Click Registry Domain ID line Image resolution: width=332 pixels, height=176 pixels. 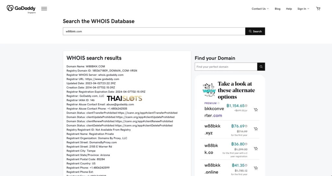(102, 71)
